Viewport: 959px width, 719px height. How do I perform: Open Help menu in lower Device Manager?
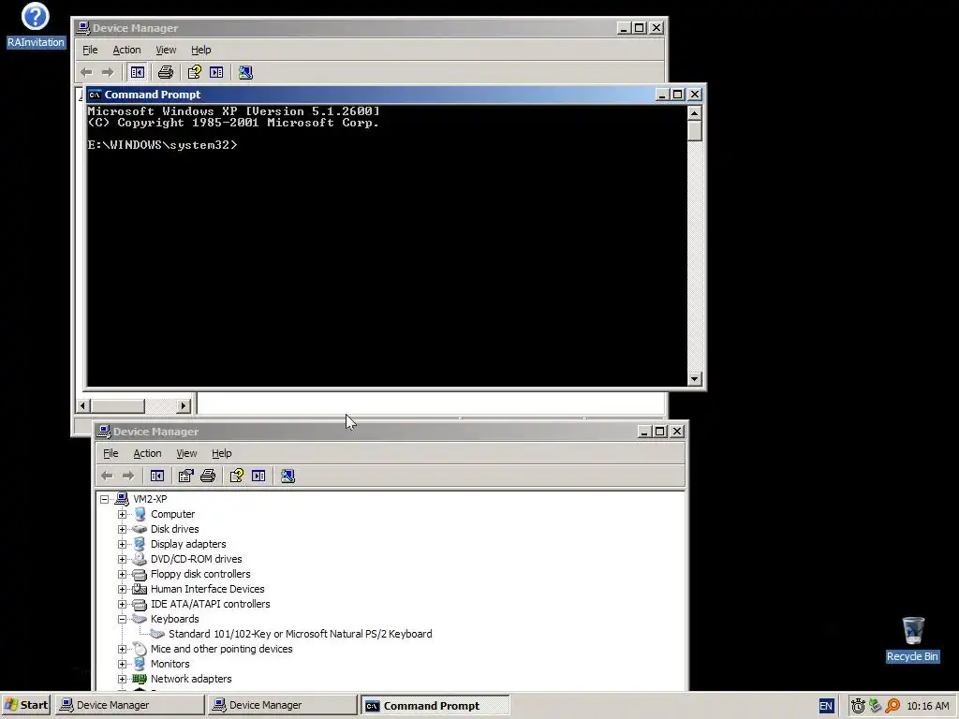pos(221,454)
